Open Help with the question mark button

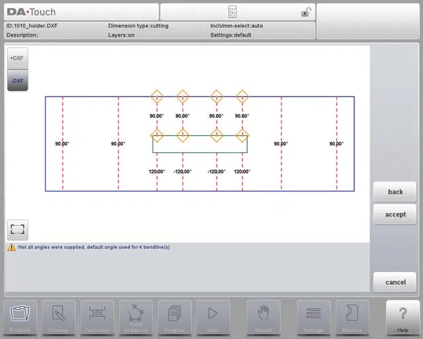click(x=403, y=318)
